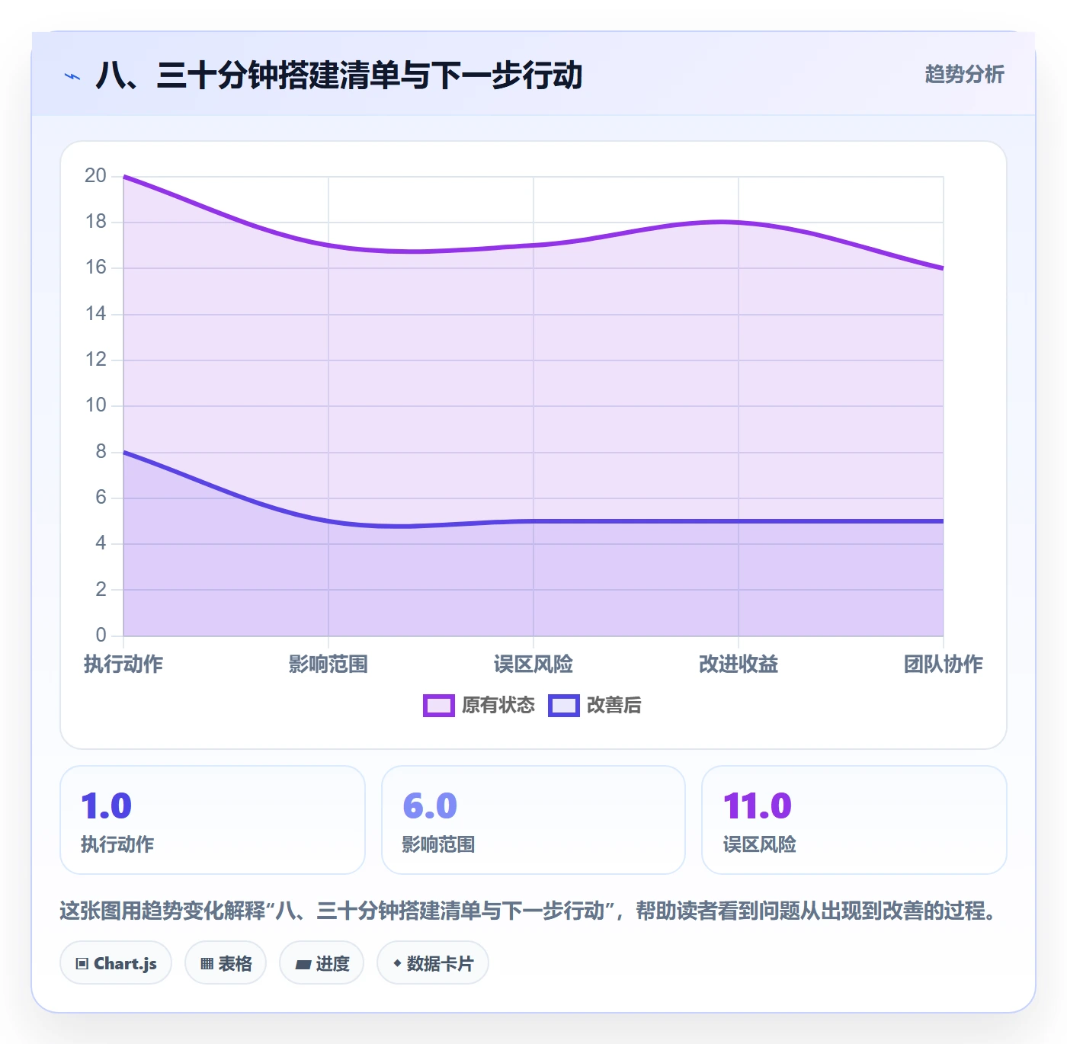
Task: Click the section title 八、三十分钟搭建清单与下一步行动
Action: pos(339,75)
